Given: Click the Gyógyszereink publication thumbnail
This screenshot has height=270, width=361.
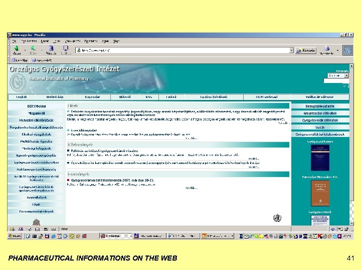Looking at the screenshot, I should coord(320,220).
